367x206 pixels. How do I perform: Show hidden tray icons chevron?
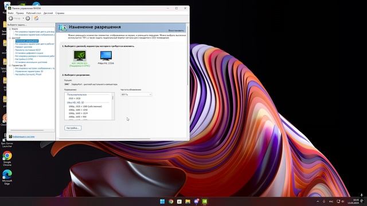[318, 201]
